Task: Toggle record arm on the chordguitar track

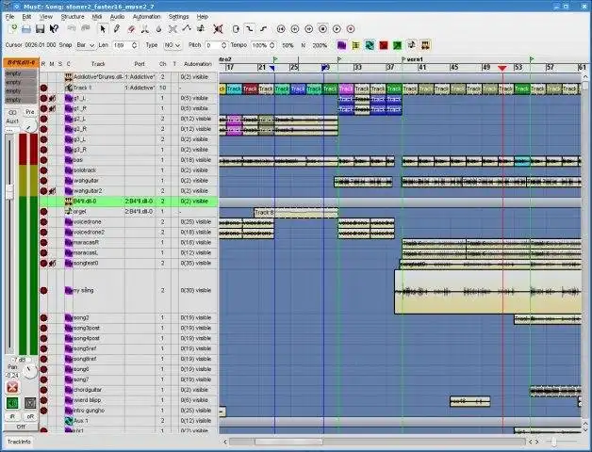Action: point(43,390)
